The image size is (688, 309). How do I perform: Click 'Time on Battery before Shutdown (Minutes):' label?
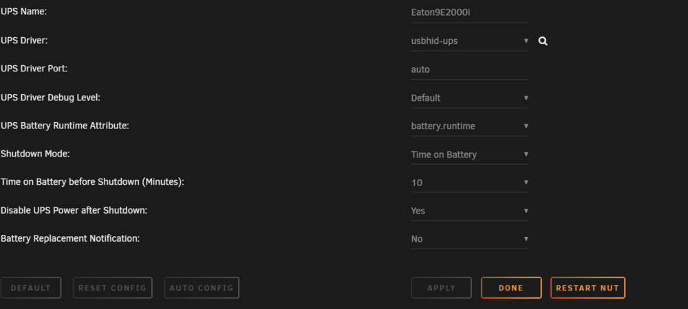pos(92,182)
